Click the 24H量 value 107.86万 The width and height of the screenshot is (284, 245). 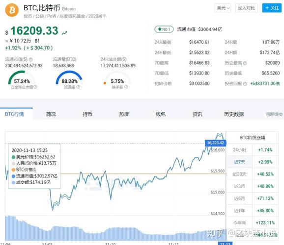[271, 42]
